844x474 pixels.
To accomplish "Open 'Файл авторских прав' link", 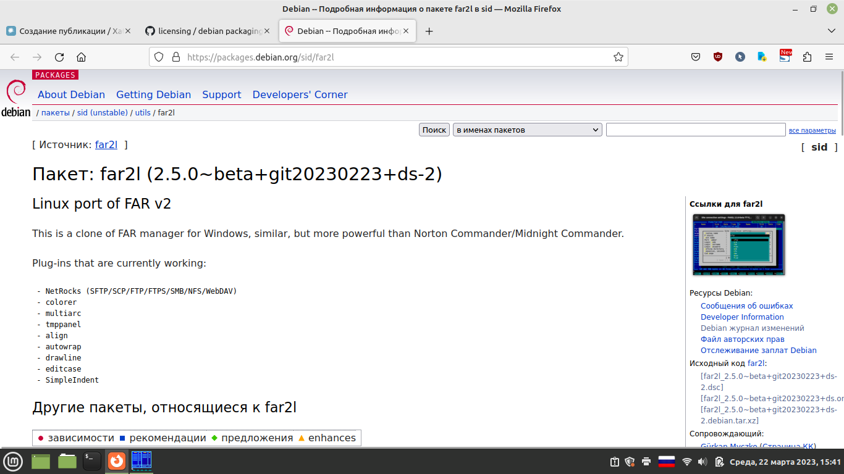I will tap(743, 339).
